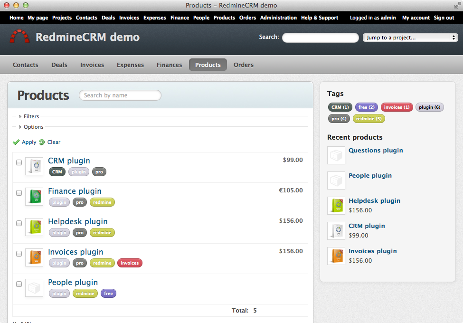
Task: Click the CRM plugin product box icon
Action: point(34,166)
